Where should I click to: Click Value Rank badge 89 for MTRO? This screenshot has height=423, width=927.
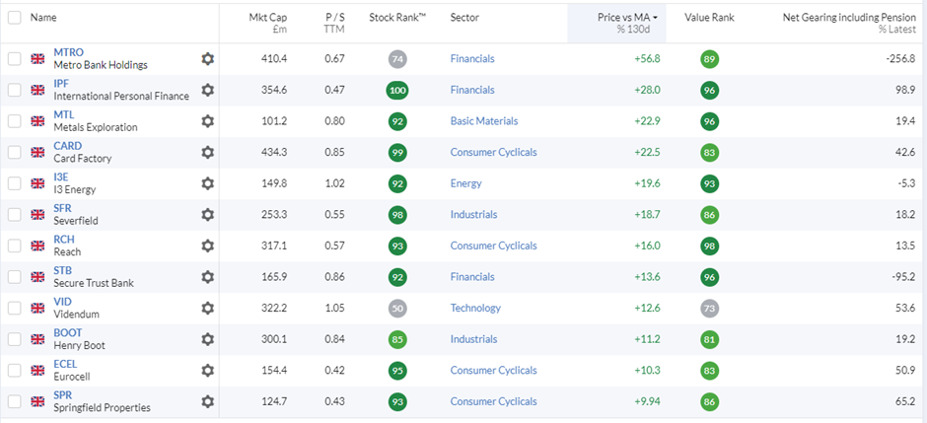coord(709,58)
